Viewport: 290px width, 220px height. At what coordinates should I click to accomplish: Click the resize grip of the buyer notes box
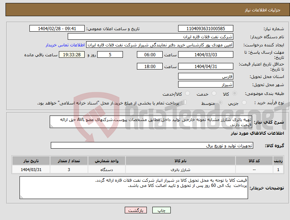click(x=21, y=197)
